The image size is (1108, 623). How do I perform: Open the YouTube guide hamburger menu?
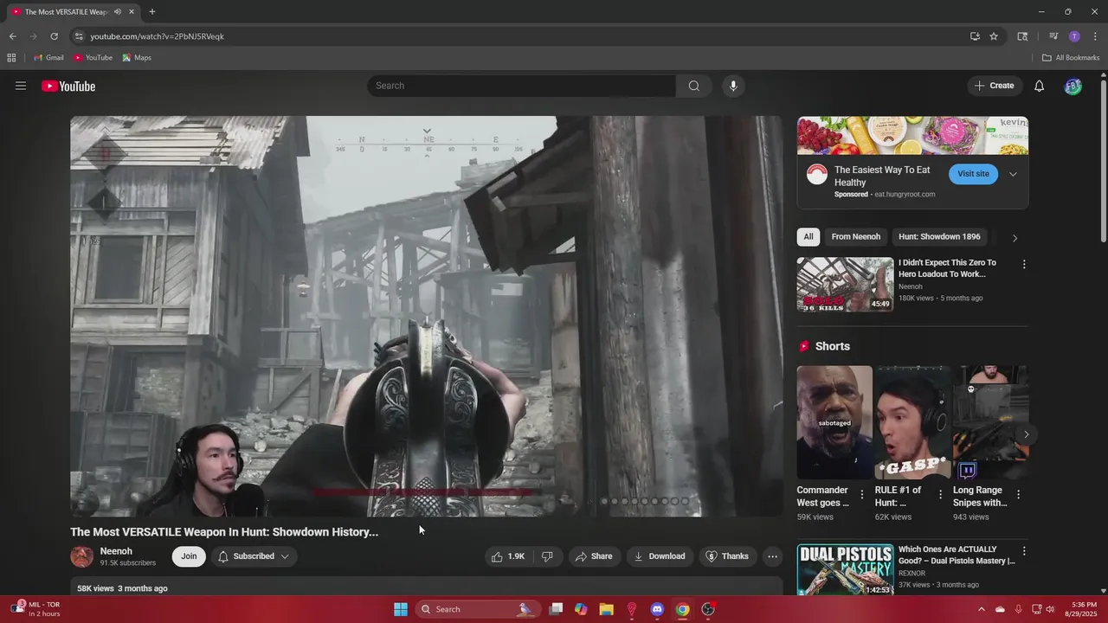coord(21,86)
